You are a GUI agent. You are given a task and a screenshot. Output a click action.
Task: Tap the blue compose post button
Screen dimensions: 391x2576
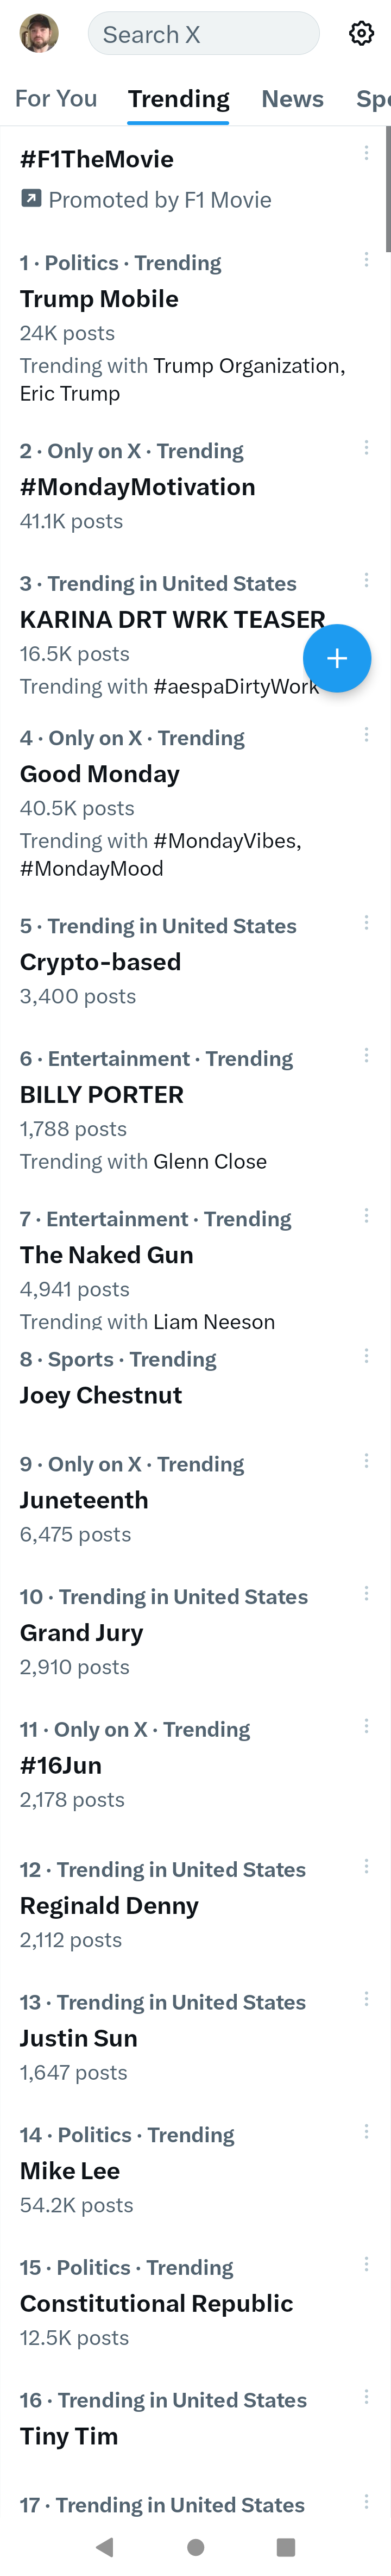(337, 658)
